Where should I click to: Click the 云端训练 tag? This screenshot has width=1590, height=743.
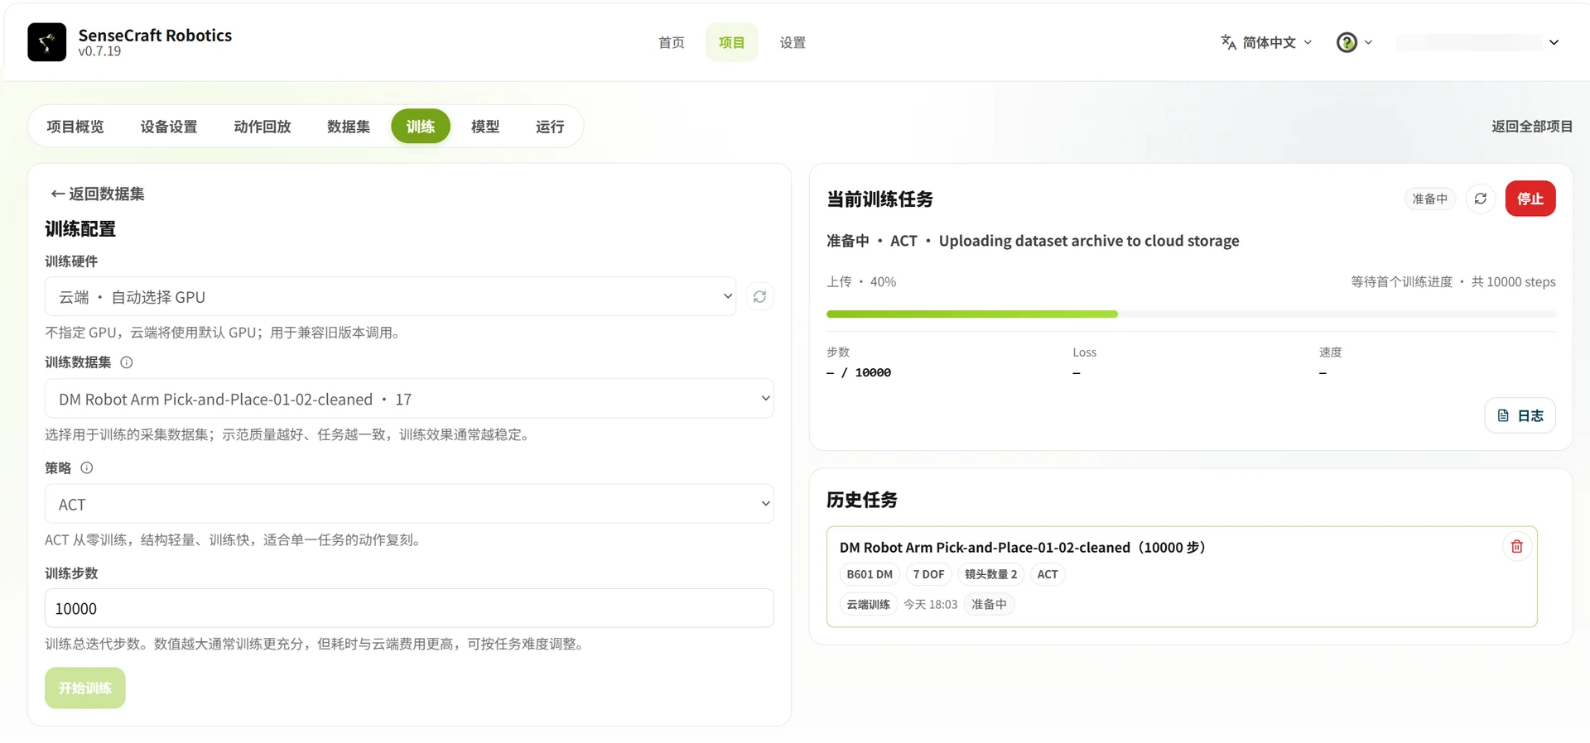(x=868, y=604)
